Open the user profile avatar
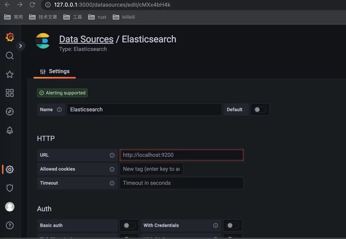 pos(10,207)
